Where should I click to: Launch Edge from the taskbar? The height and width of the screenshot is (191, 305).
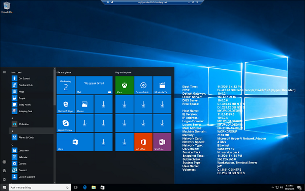click(84, 187)
